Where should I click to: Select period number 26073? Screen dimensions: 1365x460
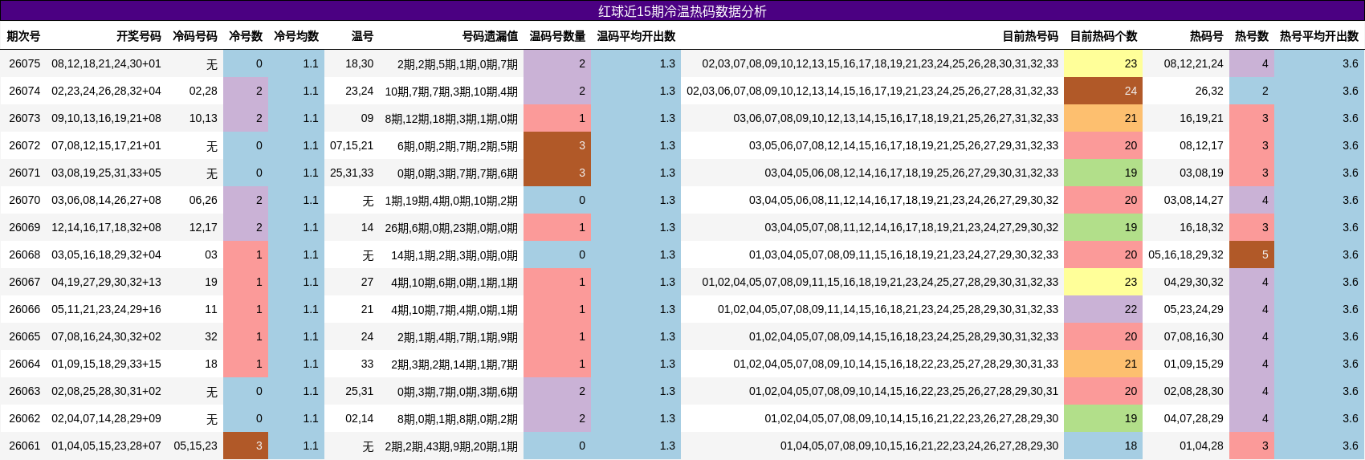(24, 118)
